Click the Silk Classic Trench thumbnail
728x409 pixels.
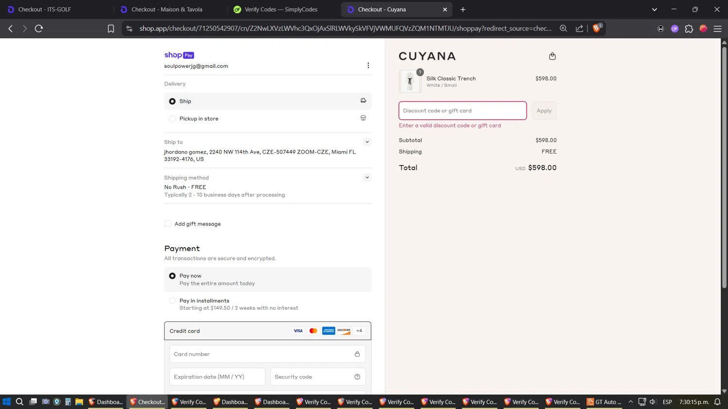coord(410,81)
